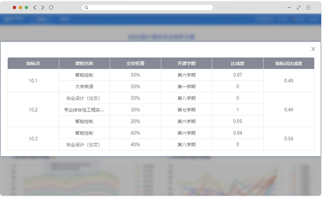Viewport: 325px width, 197px height.
Task: Click the red window dot
Action: [14, 8]
